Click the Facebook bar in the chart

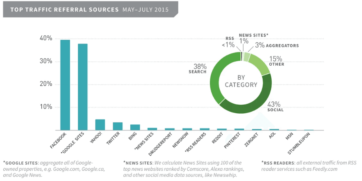(65, 85)
